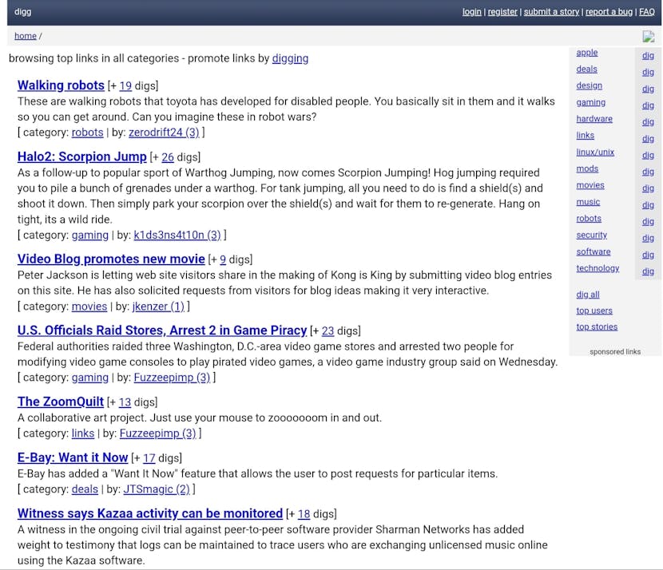
Task: Click the broken image icon near breadcrumb
Action: click(648, 37)
